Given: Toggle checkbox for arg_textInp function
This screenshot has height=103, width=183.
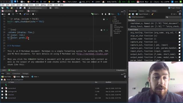Looking at the screenshot, I should click(179, 33).
